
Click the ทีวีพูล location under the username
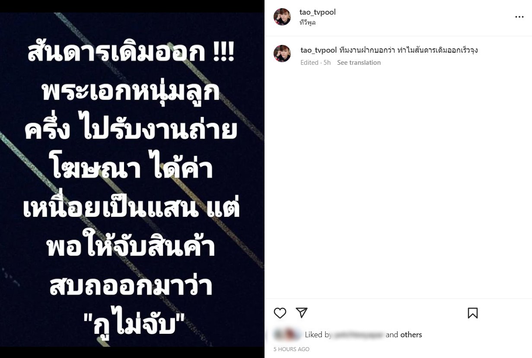tap(308, 22)
